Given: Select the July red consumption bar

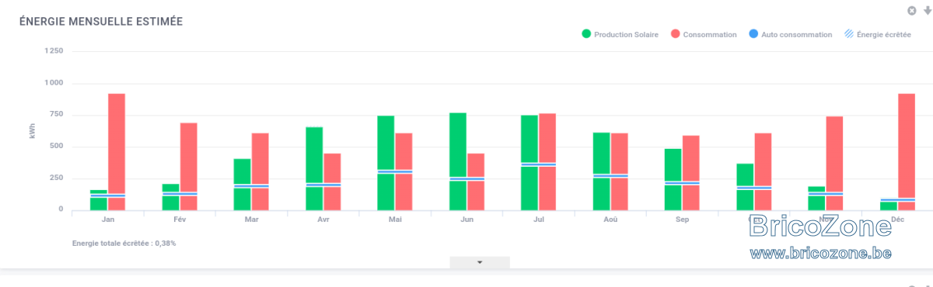Looking at the screenshot, I should (x=547, y=161).
